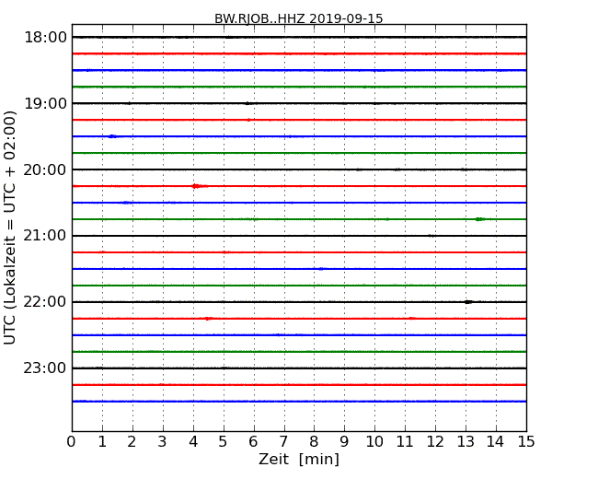
Task: Click the Zeit [min] x-axis label
Action: pos(299,459)
